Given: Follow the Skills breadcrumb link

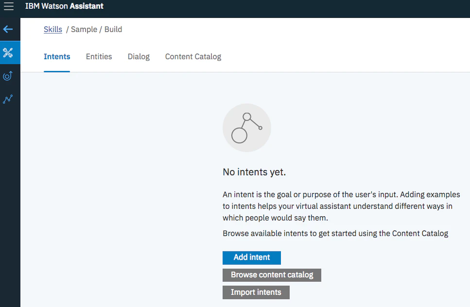Looking at the screenshot, I should 53,29.
